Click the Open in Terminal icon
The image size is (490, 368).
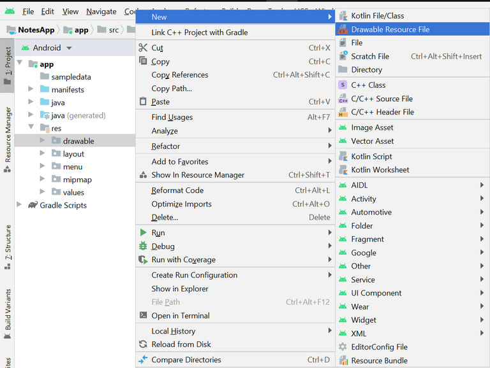pyautogui.click(x=143, y=316)
